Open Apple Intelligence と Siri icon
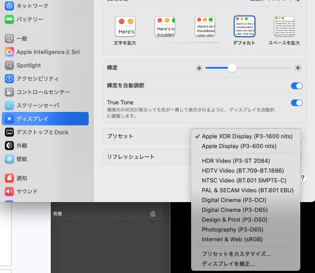315x273 pixels. click(x=9, y=52)
